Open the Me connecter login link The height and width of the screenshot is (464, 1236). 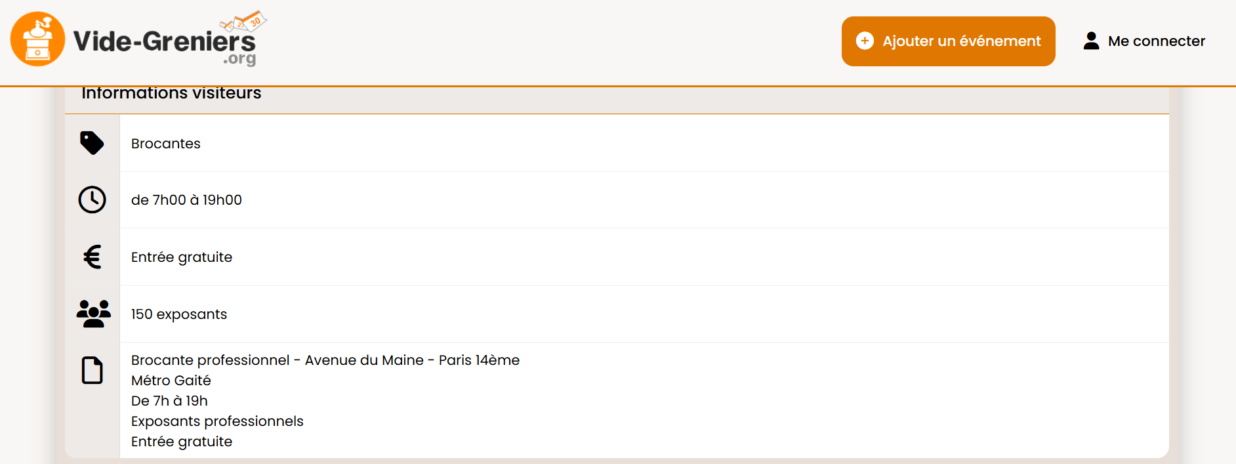click(1156, 41)
